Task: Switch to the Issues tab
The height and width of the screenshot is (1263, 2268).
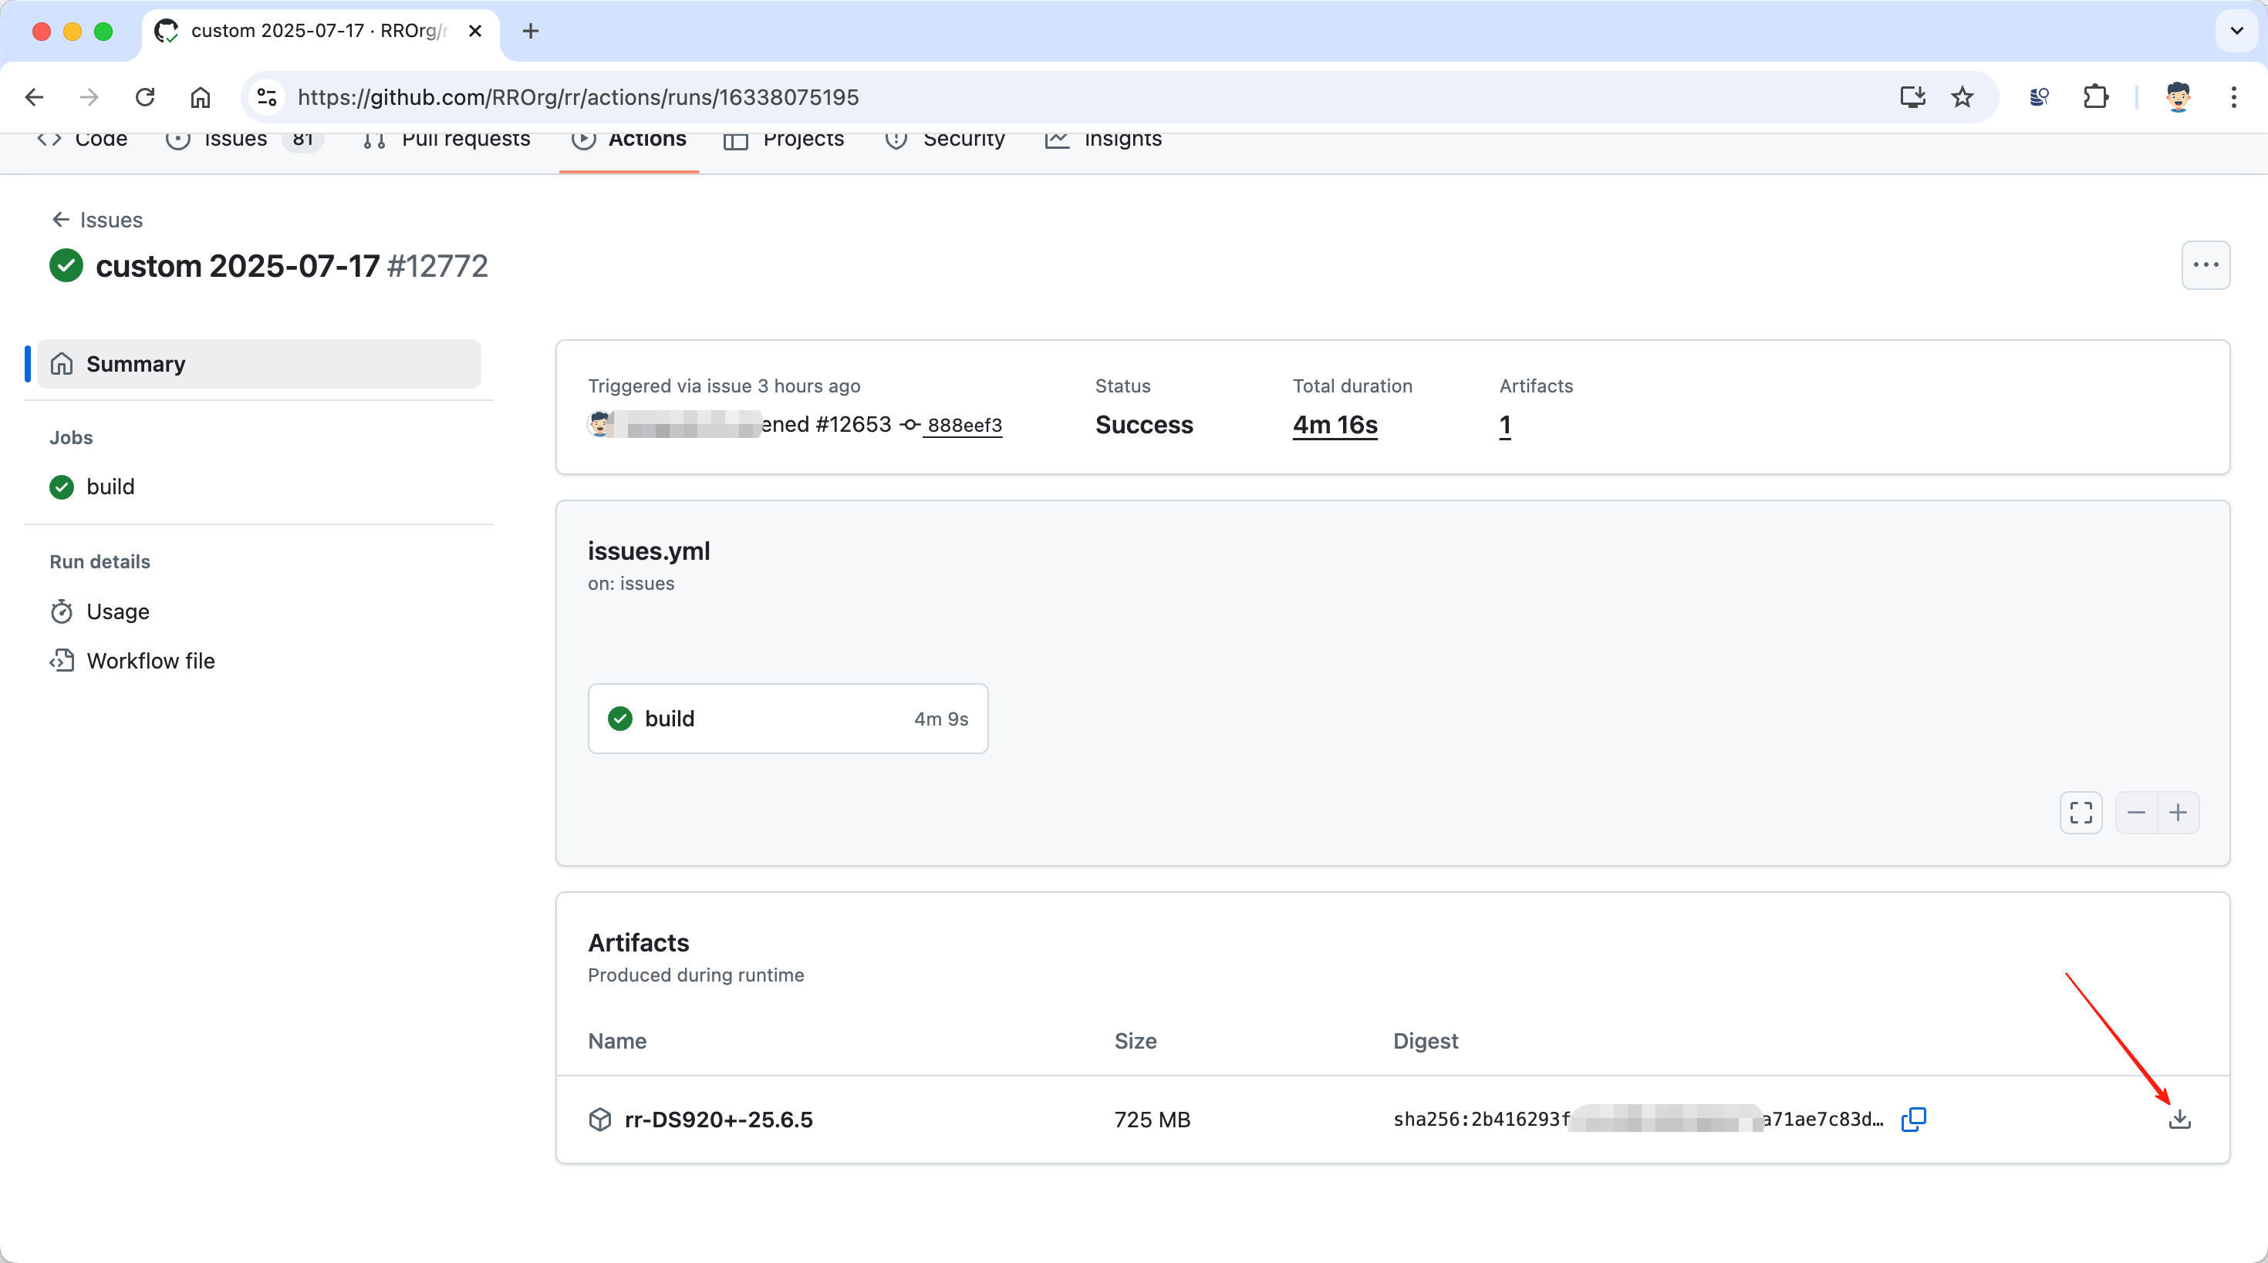Action: coord(245,141)
